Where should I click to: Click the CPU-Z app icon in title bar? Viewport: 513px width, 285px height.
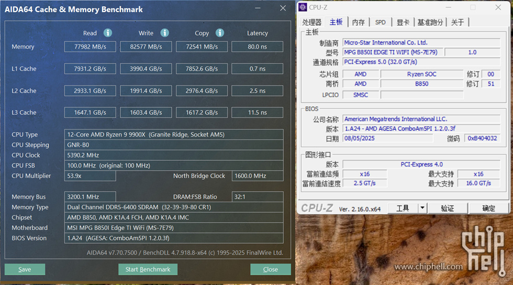click(303, 7)
